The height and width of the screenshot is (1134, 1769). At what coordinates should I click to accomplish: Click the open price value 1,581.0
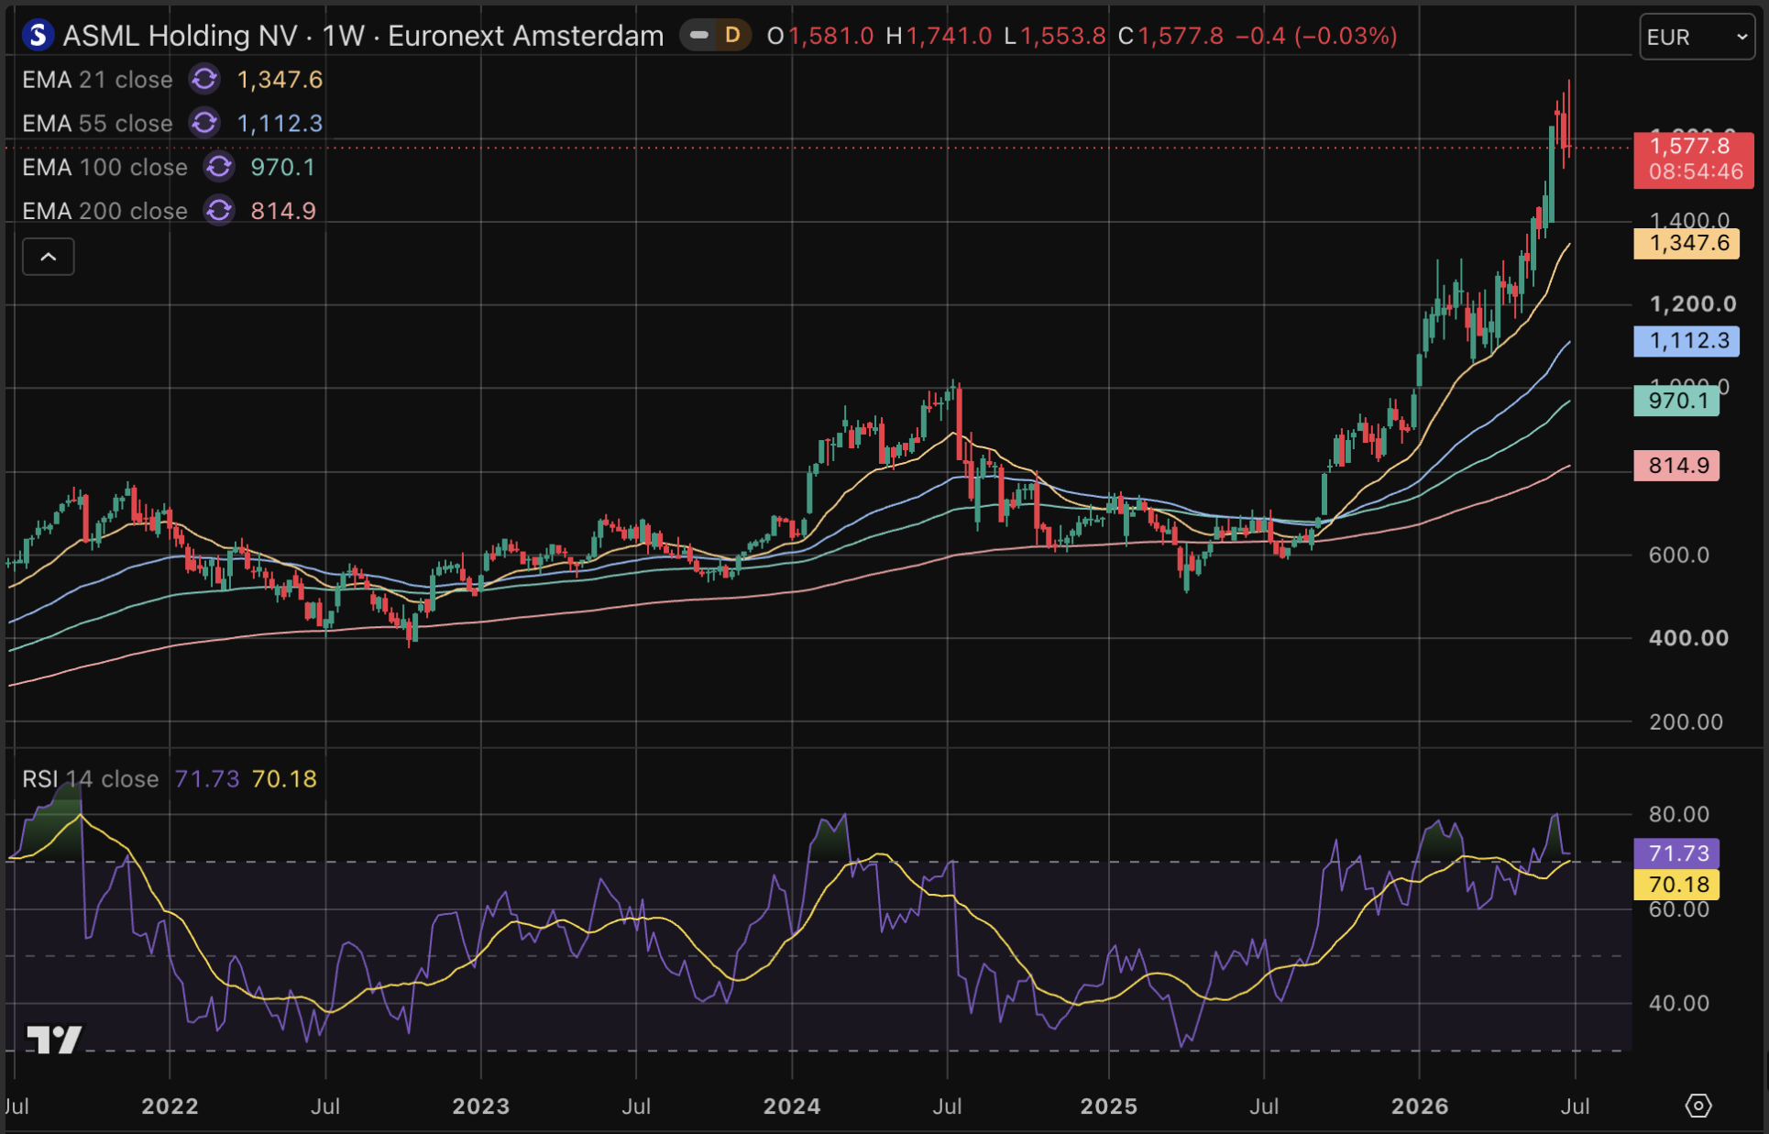click(830, 36)
